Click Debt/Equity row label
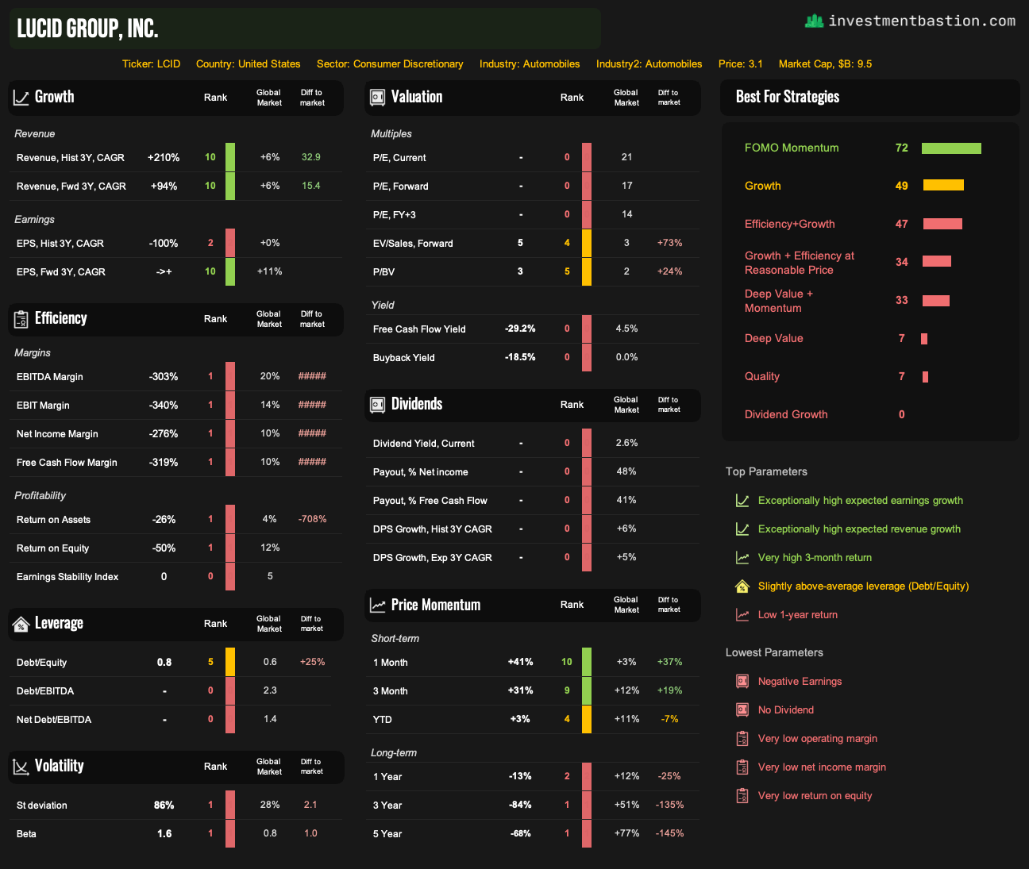Image resolution: width=1029 pixels, height=869 pixels. click(x=41, y=663)
